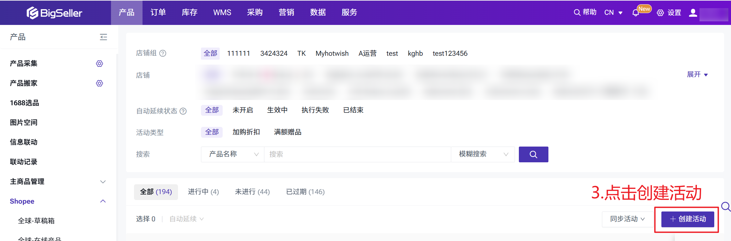Screen dimensions: 731x241
Task: Open the user profile avatar icon
Action: click(x=693, y=13)
